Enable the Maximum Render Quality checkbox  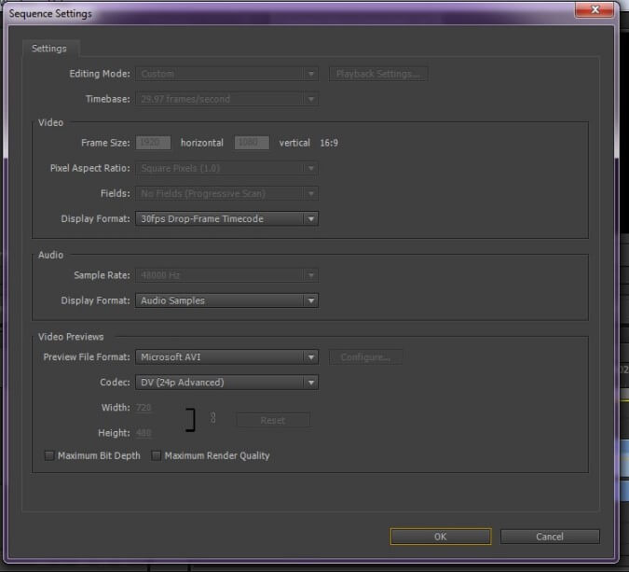pyautogui.click(x=156, y=455)
